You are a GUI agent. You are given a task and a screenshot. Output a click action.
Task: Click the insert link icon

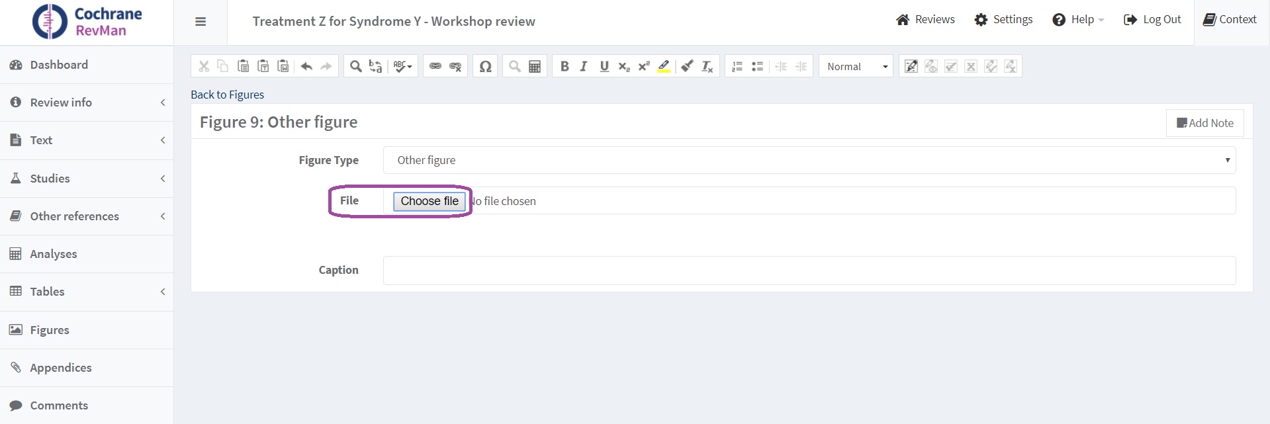[x=435, y=66]
